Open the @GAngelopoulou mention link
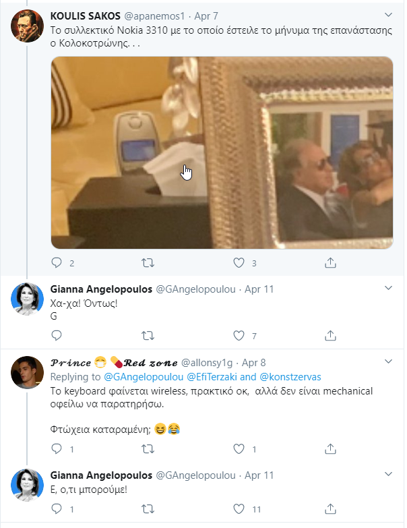Screen dimensions: 407x528 144,377
